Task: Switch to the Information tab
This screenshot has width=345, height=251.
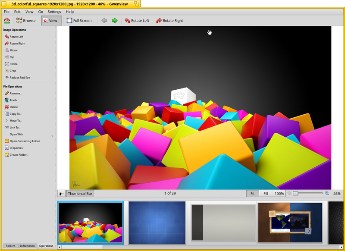Action: point(27,246)
